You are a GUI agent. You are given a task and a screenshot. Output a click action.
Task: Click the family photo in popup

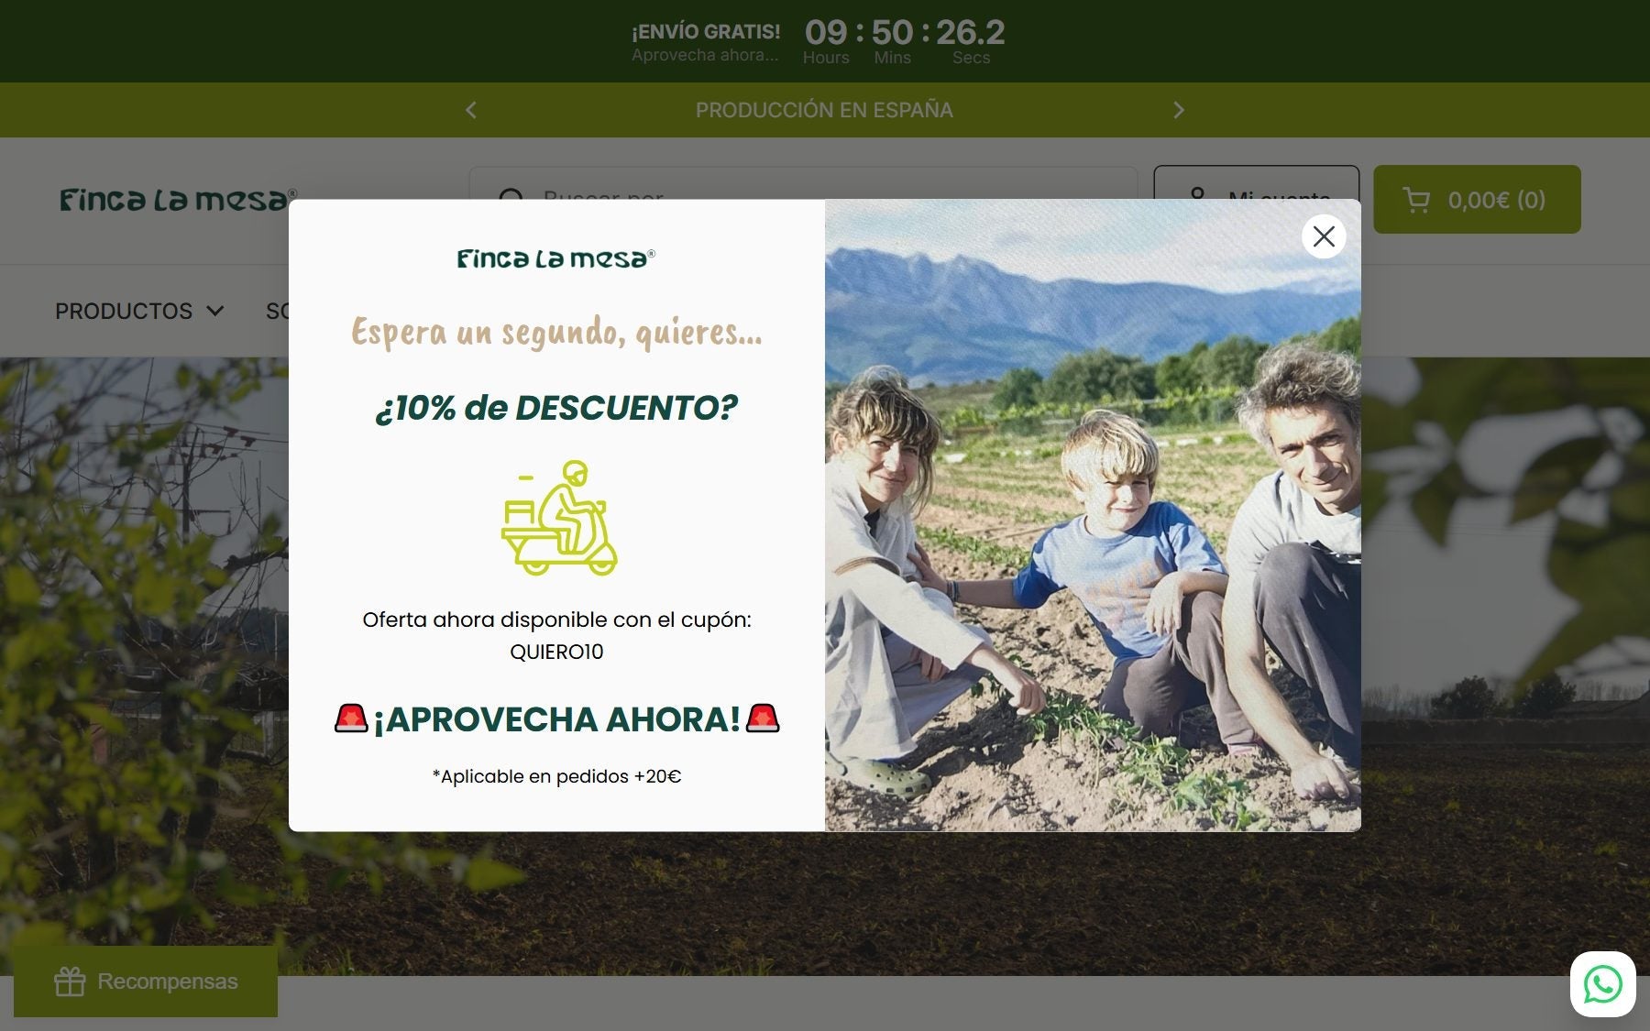tap(1093, 515)
